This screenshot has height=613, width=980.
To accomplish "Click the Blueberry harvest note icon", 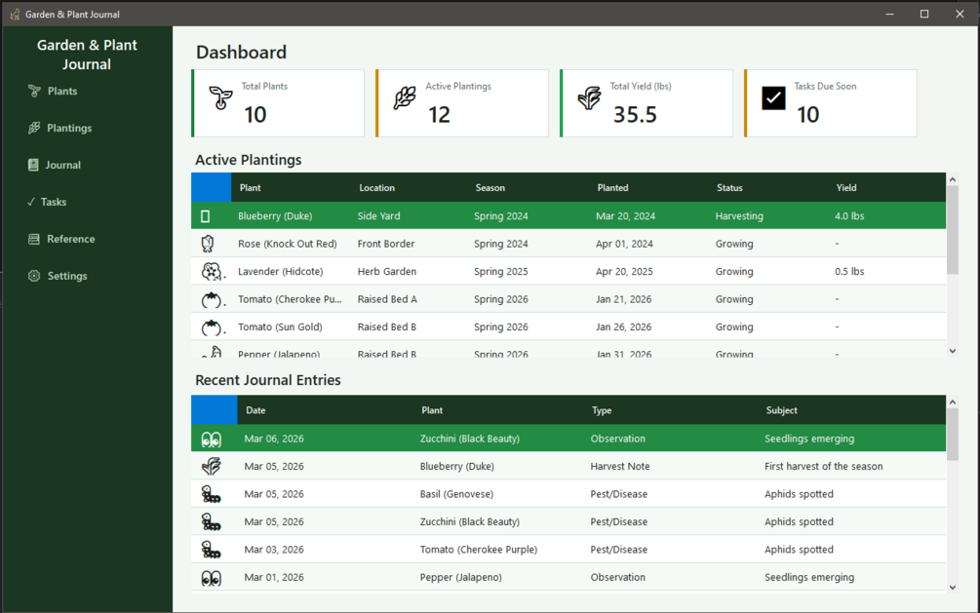I will coord(212,467).
